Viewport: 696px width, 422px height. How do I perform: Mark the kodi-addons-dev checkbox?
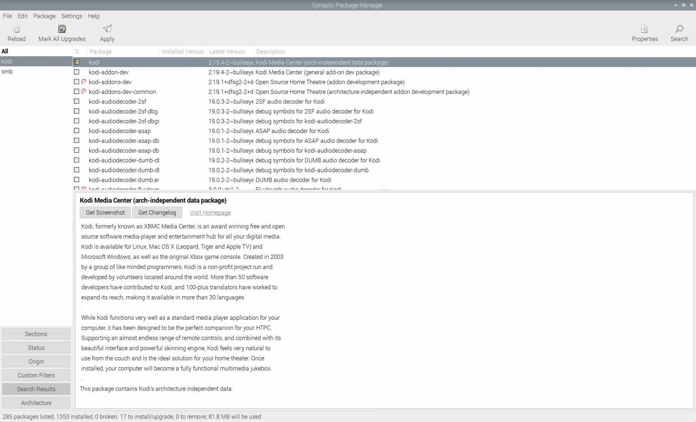coord(77,82)
